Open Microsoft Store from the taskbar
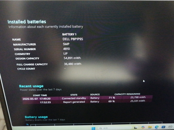The image size is (174, 130). tap(163, 127)
